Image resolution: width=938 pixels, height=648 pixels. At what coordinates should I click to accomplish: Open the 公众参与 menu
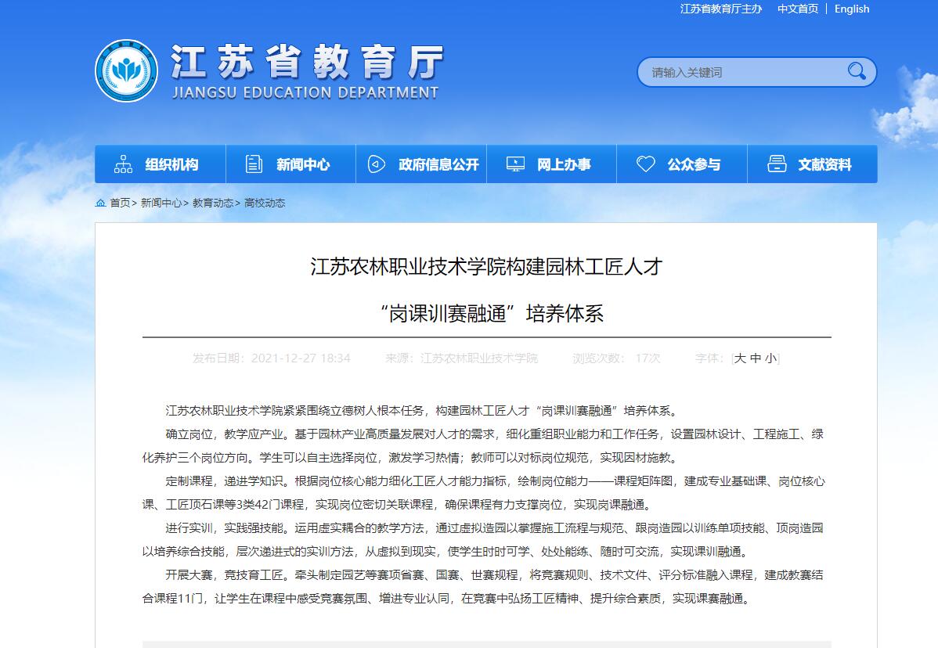click(682, 164)
